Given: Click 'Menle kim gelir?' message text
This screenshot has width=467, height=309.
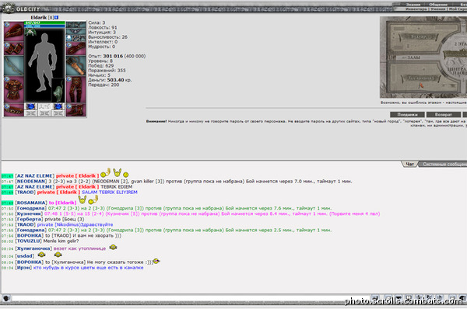Looking at the screenshot, I should click(x=61, y=241).
